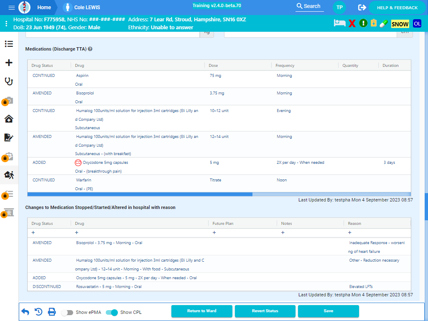
Task: Click the undo back arrow icon
Action: click(25, 311)
